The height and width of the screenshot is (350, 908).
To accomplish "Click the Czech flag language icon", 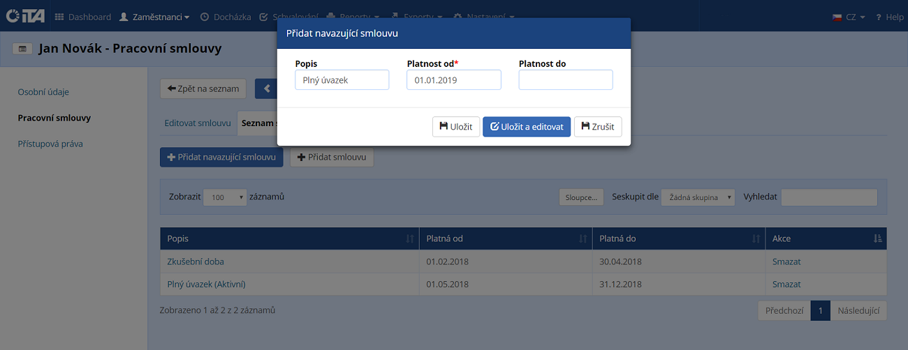I will click(x=837, y=17).
